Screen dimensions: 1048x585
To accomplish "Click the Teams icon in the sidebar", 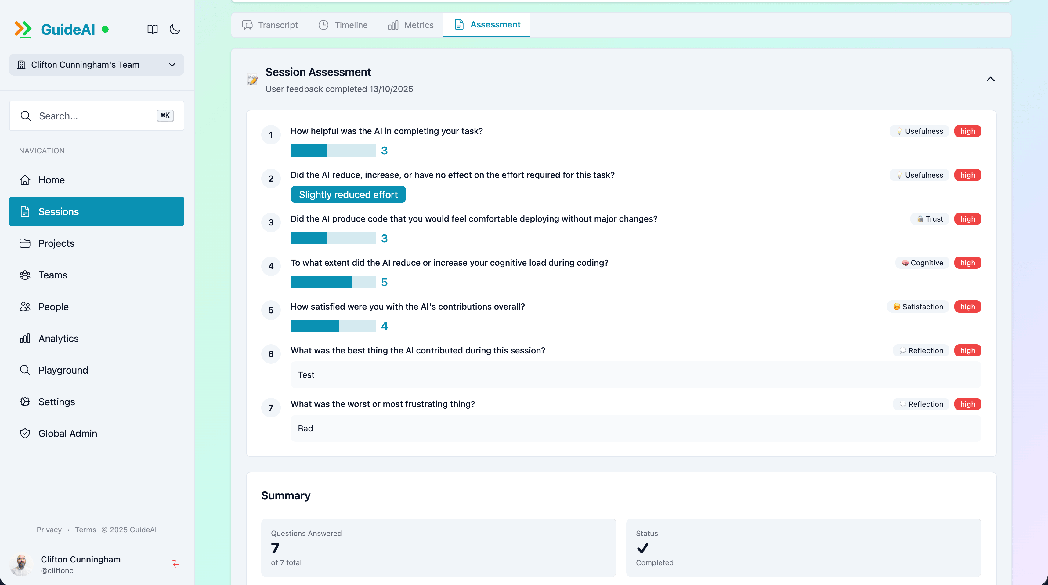I will 25,275.
